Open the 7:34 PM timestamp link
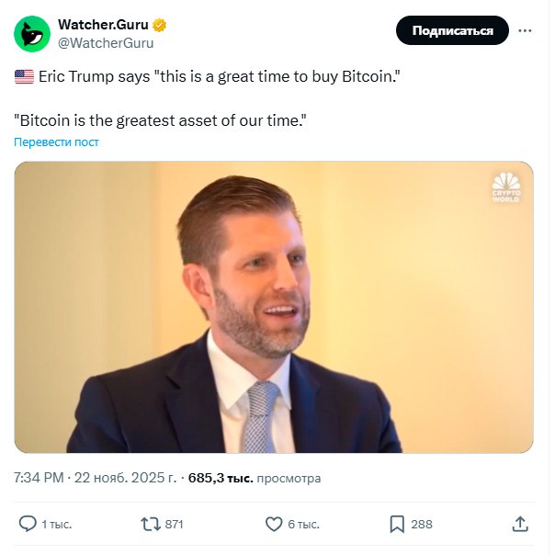Viewport: 555px width, 555px height. click(39, 478)
